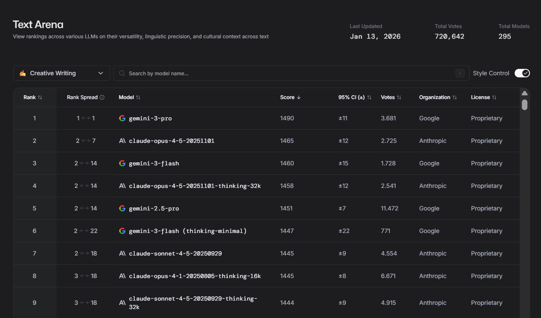Image resolution: width=541 pixels, height=318 pixels.
Task: Click votes value 771
Action: coord(386,231)
